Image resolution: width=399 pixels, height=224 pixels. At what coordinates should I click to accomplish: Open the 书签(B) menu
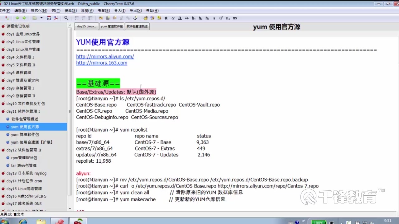coord(104,11)
